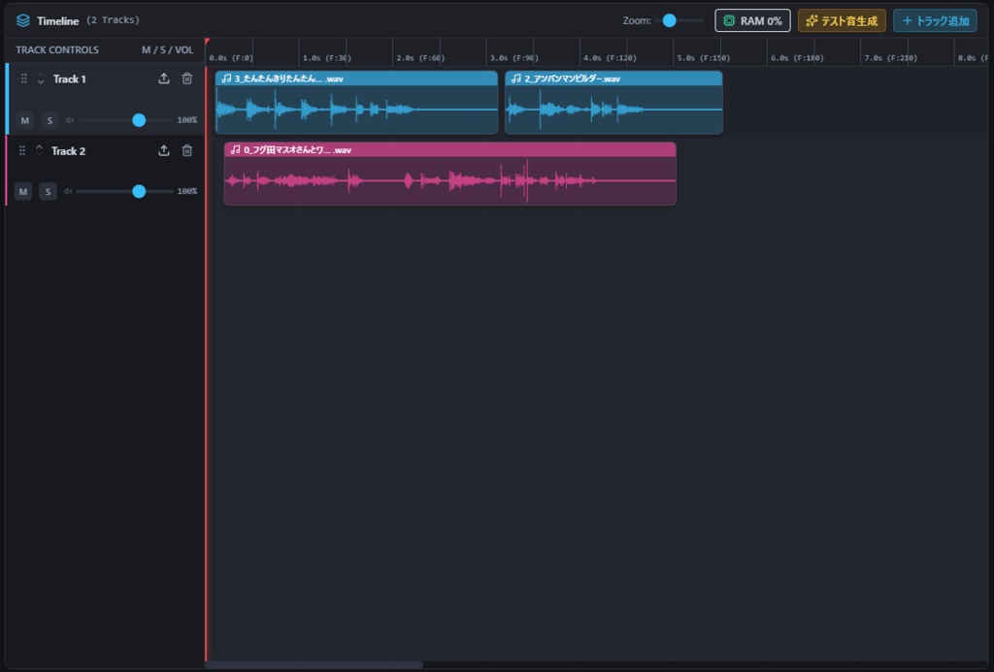Select the 0_フグ田マスオさん wav clip
Image resolution: width=994 pixels, height=672 pixels.
tap(450, 174)
